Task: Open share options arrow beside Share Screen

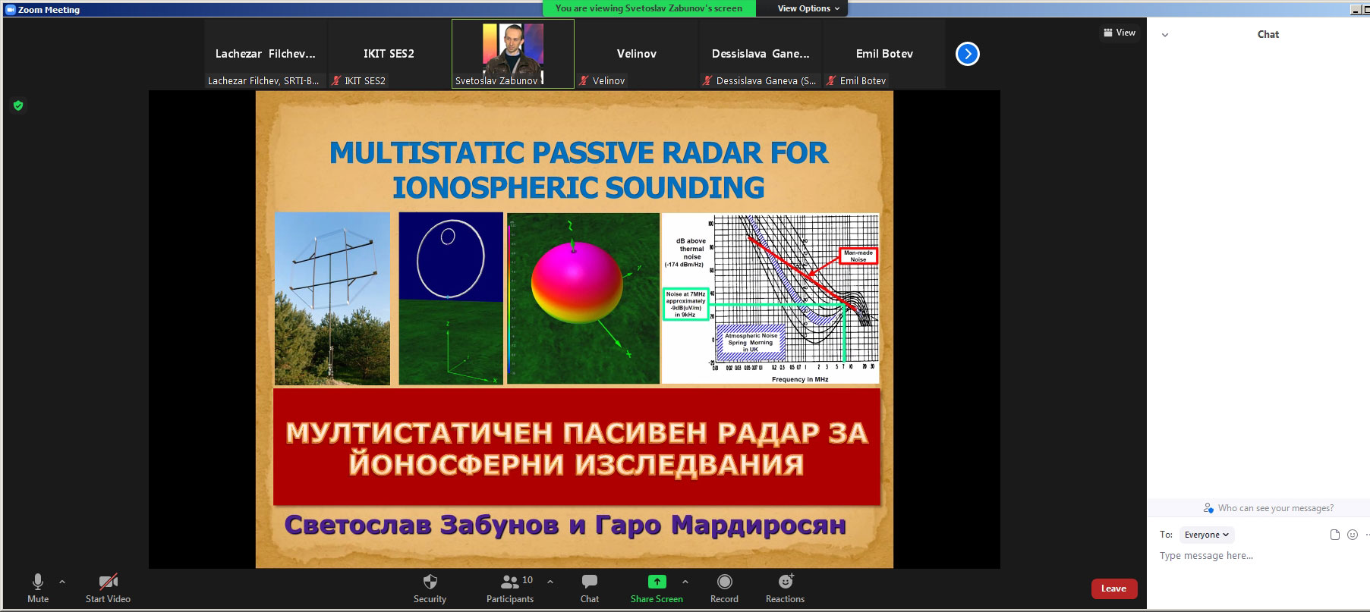Action: coord(685,582)
